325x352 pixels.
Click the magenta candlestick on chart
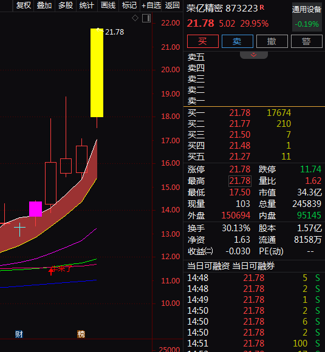(35, 209)
